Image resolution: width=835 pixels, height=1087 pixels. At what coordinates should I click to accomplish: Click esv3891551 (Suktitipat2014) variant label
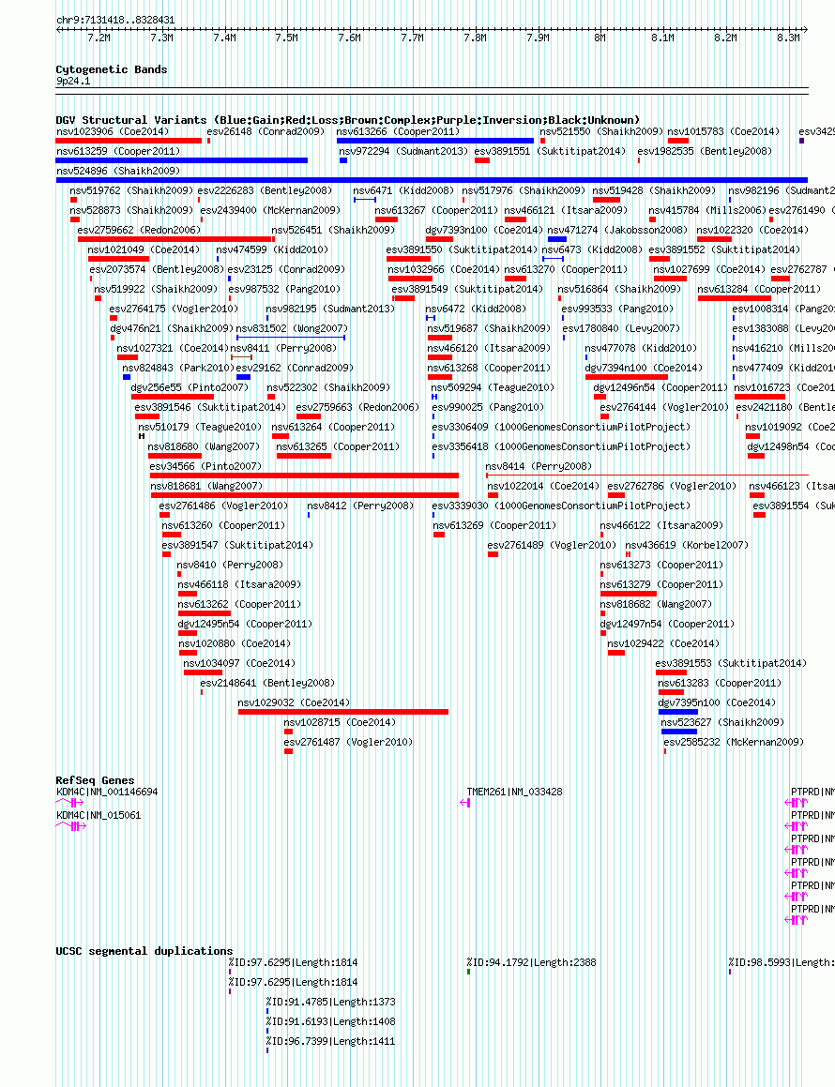(x=550, y=150)
